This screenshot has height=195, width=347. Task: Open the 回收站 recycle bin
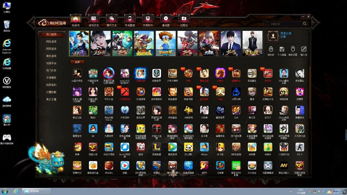pos(7,26)
